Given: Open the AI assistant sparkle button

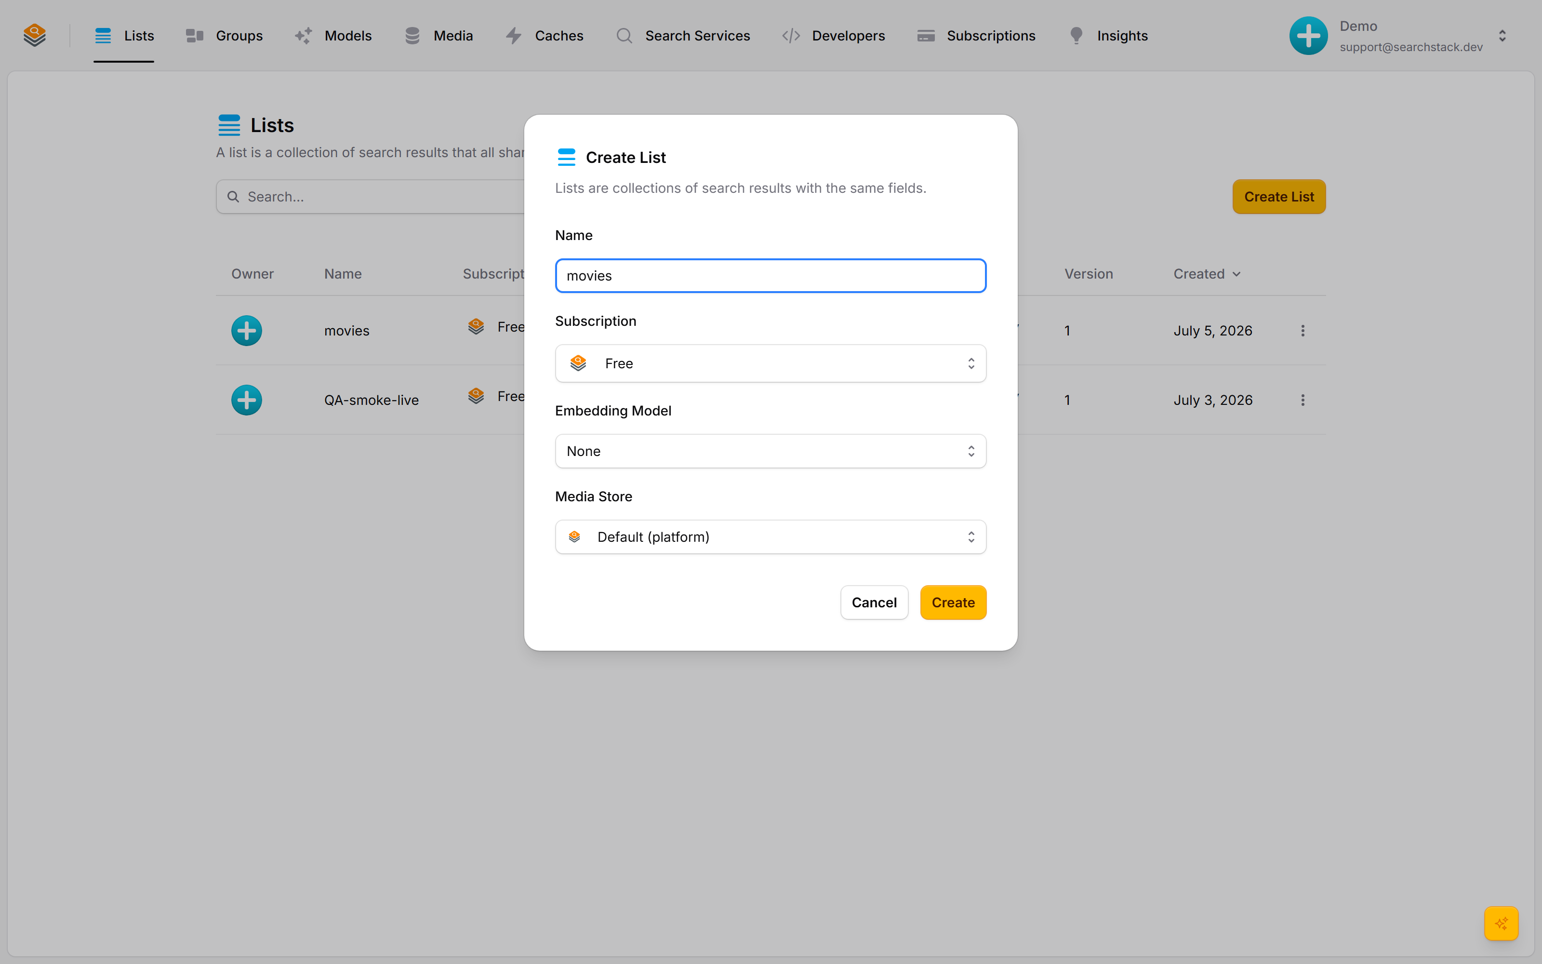Looking at the screenshot, I should click(x=1501, y=923).
